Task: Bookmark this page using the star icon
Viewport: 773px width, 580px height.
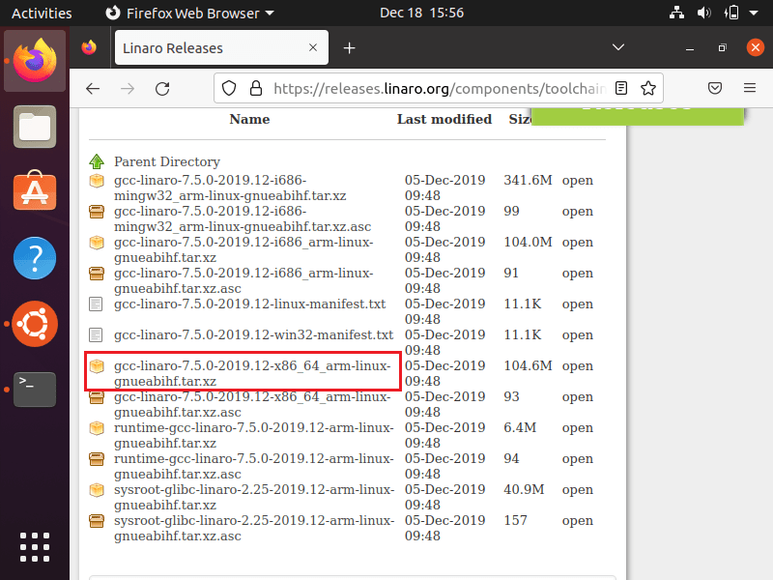Action: click(648, 88)
